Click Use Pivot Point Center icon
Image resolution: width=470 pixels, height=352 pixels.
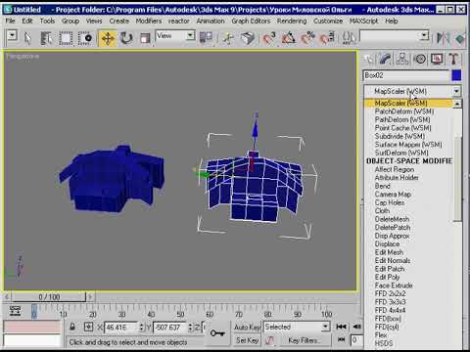tap(206, 38)
